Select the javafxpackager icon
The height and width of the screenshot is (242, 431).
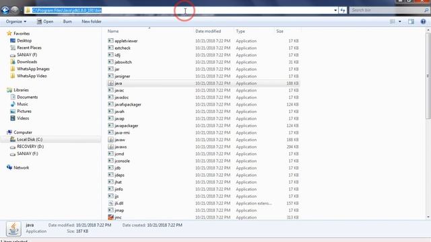click(110, 105)
